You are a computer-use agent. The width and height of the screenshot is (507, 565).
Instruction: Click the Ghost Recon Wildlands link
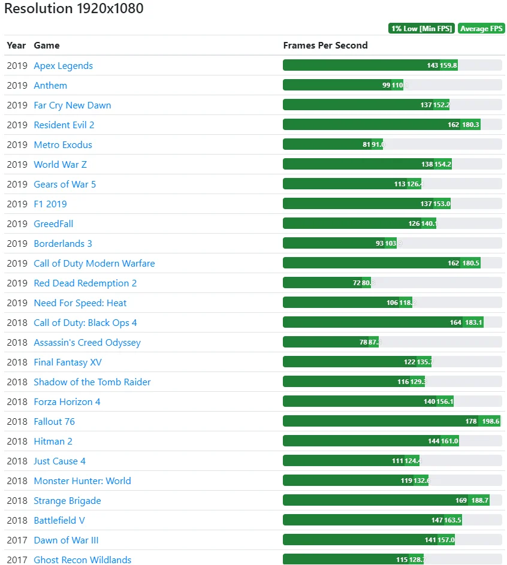coord(82,560)
